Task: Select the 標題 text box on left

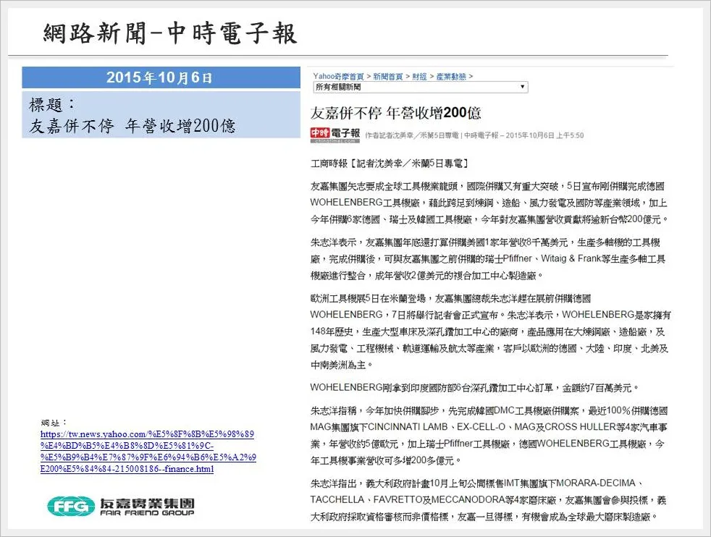Action: (x=160, y=114)
